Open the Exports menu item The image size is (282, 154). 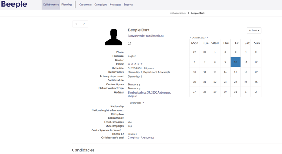tap(128, 5)
